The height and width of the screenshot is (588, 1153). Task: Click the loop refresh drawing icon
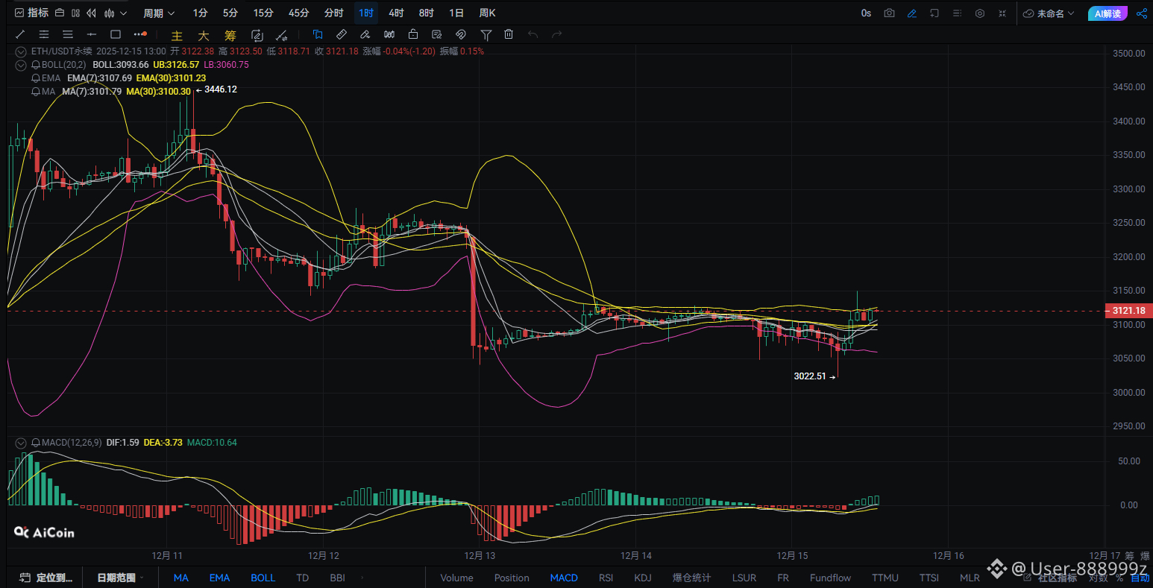(x=257, y=35)
